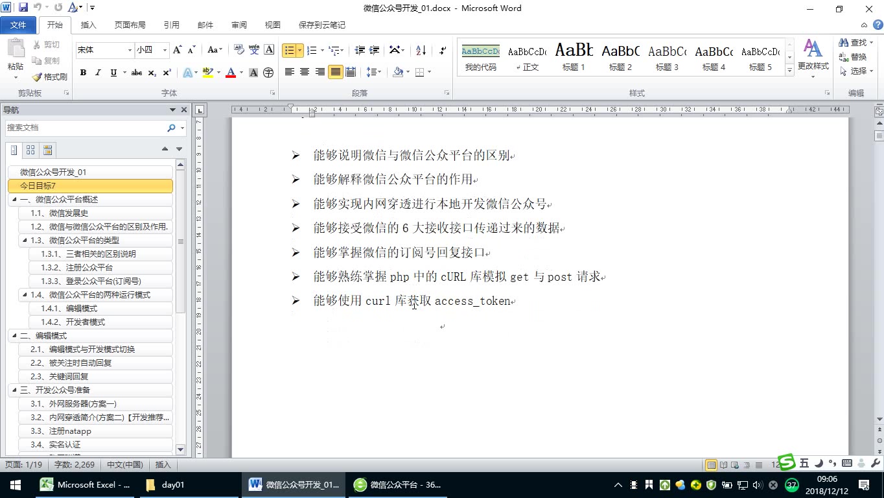884x498 pixels.
Task: Toggle justify alignment button
Action: (x=335, y=72)
